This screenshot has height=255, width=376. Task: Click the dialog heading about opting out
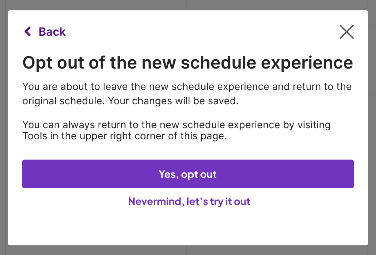188,63
